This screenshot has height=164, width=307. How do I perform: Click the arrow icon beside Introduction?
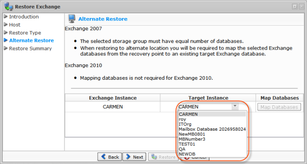pyautogui.click(x=6, y=16)
